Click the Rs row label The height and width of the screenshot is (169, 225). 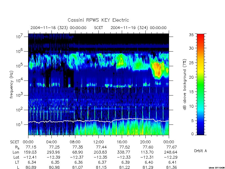[17, 147]
